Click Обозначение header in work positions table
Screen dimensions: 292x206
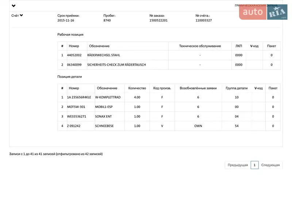point(99,46)
